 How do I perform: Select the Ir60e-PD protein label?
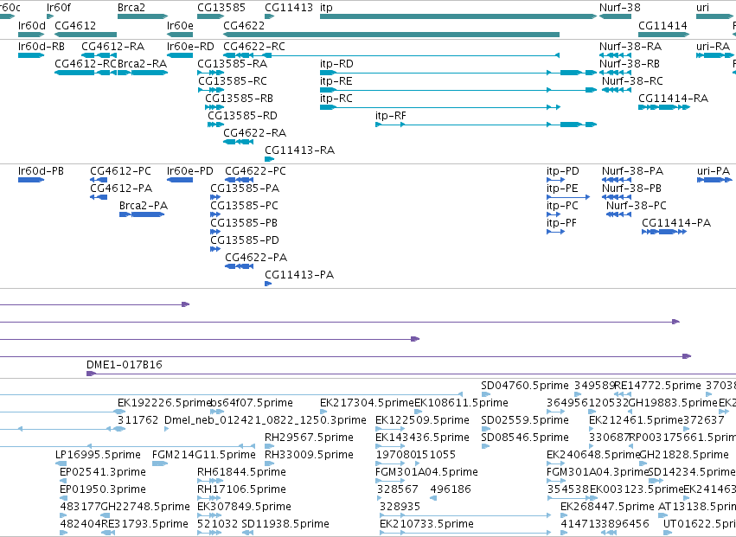tap(190, 171)
